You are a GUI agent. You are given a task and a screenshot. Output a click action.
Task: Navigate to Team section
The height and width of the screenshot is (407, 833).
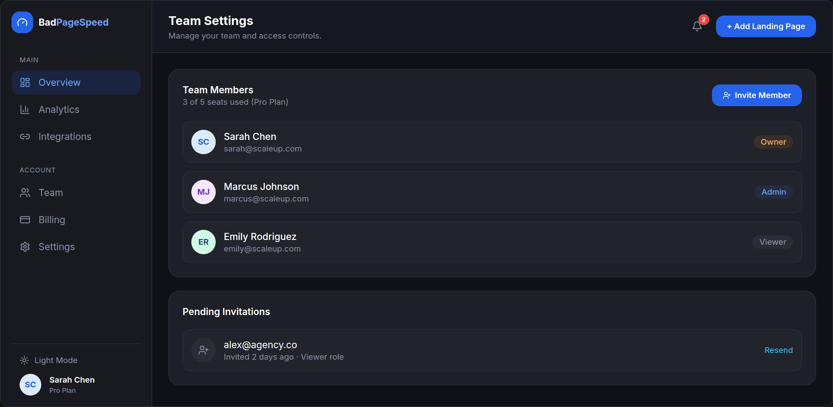[x=76, y=193]
